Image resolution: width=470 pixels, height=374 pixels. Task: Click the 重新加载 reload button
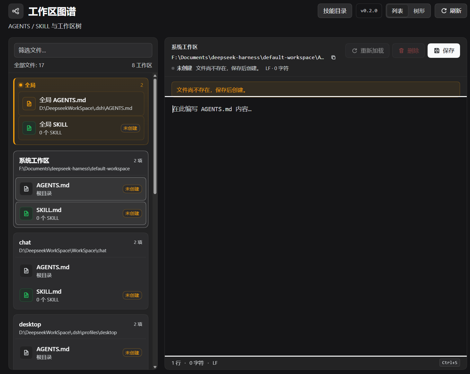[367, 51]
